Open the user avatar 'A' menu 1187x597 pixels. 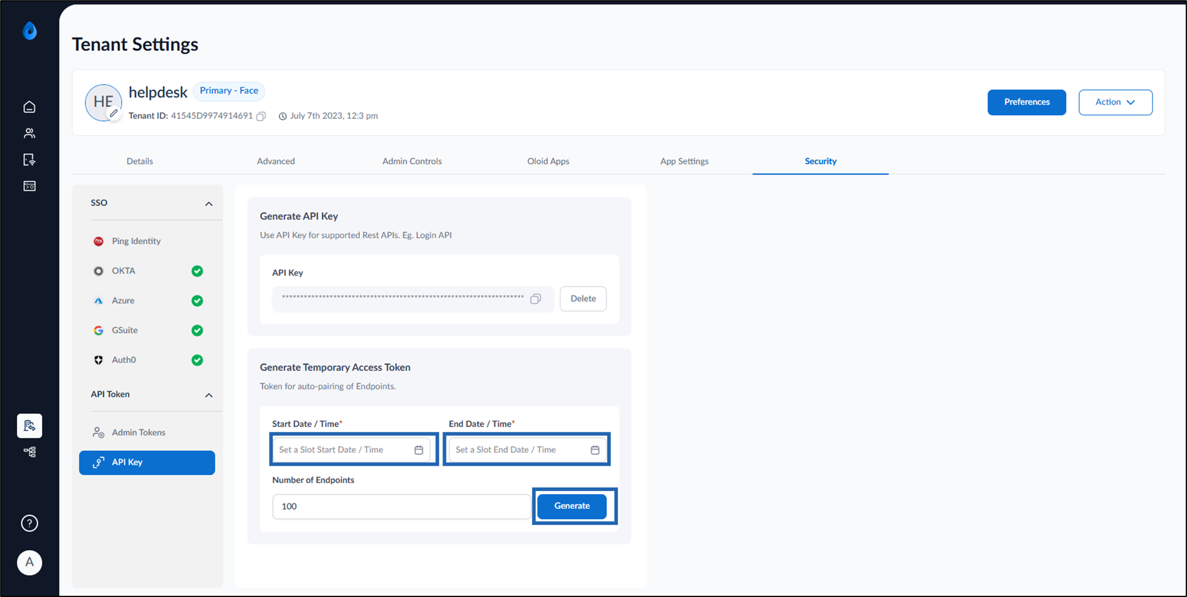click(30, 563)
